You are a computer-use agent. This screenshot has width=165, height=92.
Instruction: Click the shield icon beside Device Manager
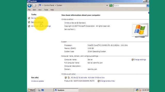(x=29, y=18)
